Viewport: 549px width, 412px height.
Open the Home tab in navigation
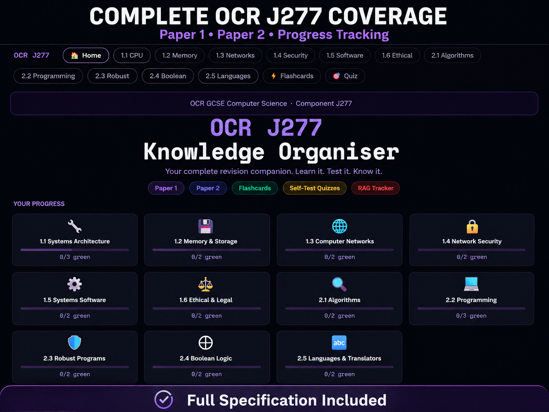(x=86, y=55)
